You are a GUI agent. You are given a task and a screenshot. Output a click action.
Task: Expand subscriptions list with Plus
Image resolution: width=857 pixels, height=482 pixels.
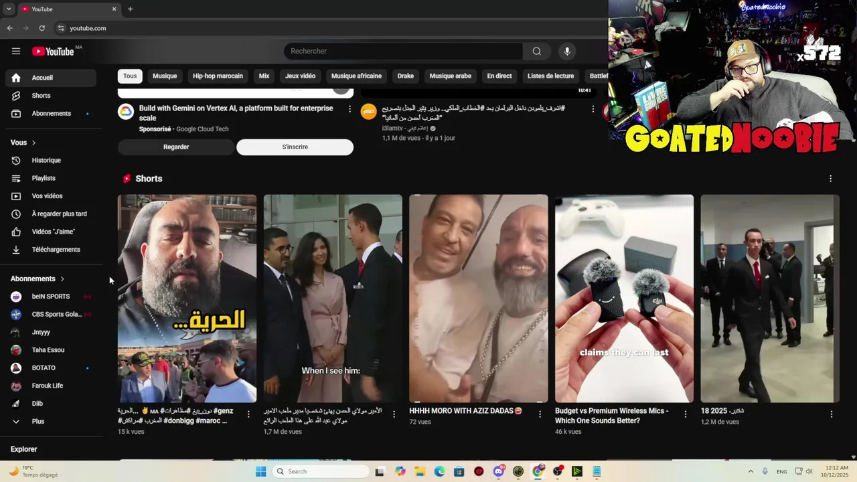(x=51, y=422)
